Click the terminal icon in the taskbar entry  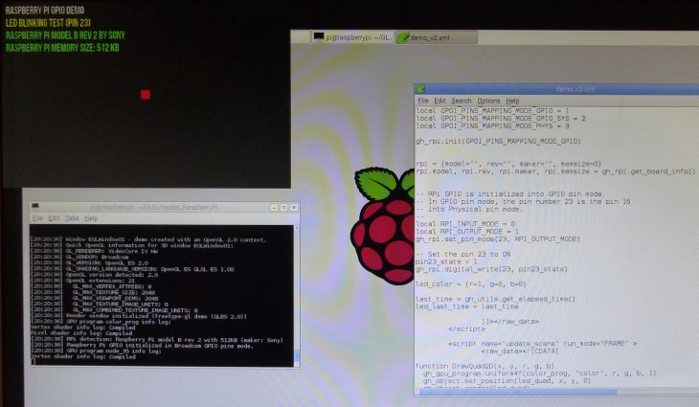click(x=318, y=37)
